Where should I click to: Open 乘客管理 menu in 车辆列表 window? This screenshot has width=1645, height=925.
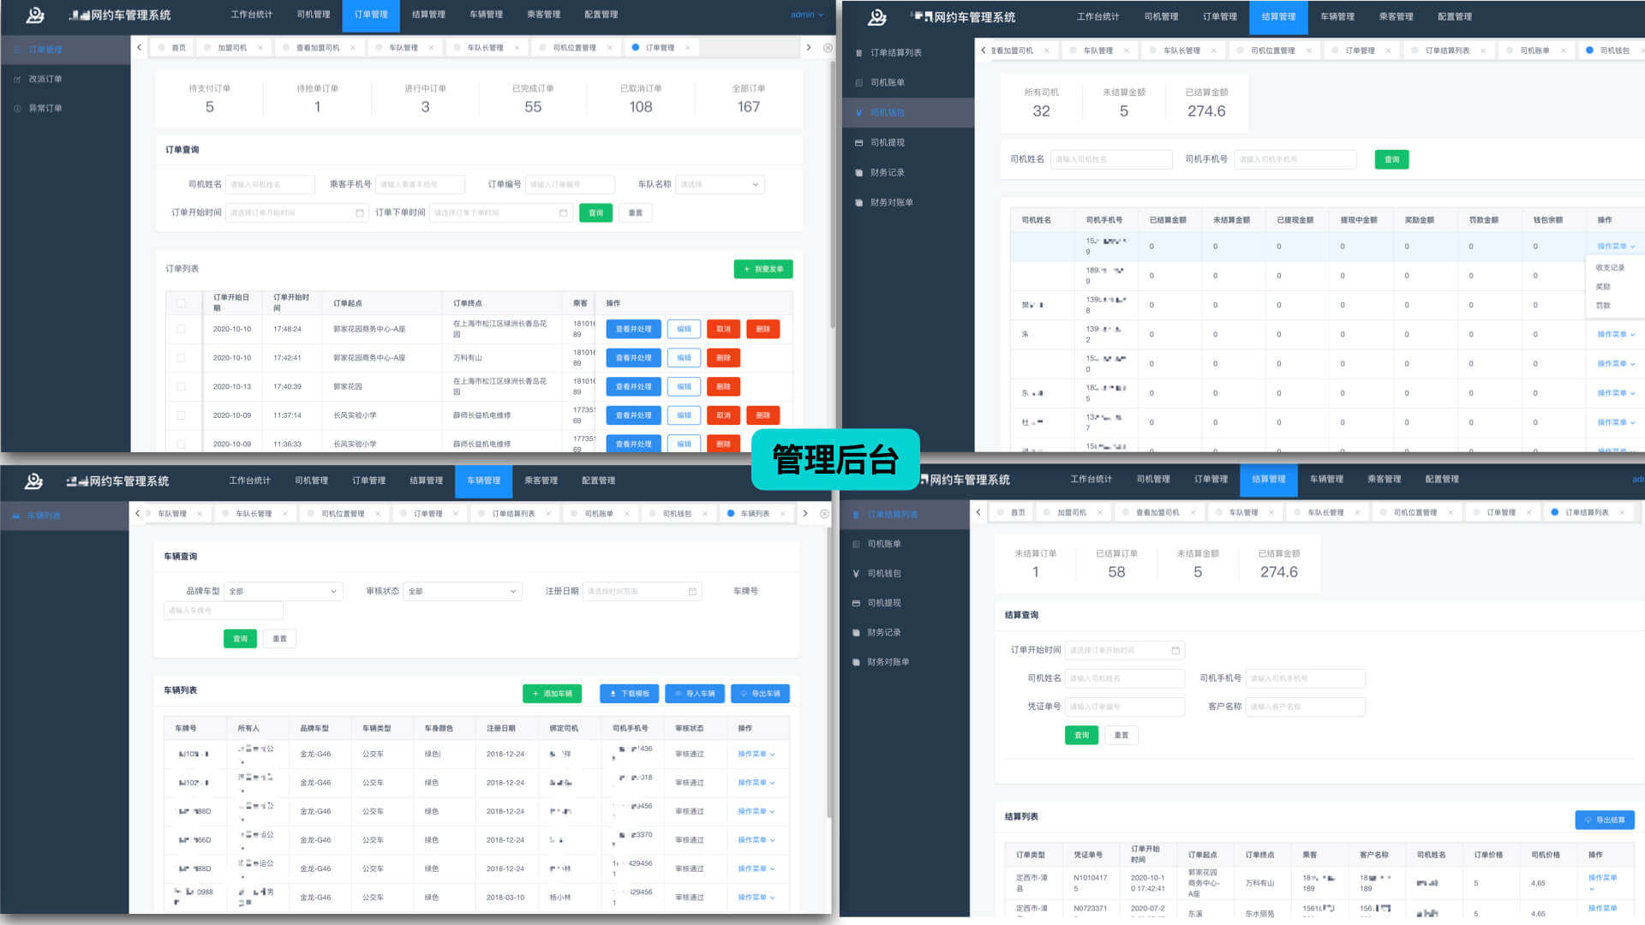click(541, 480)
